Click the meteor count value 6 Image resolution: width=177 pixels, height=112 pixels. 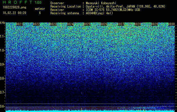click(x=40, y=13)
